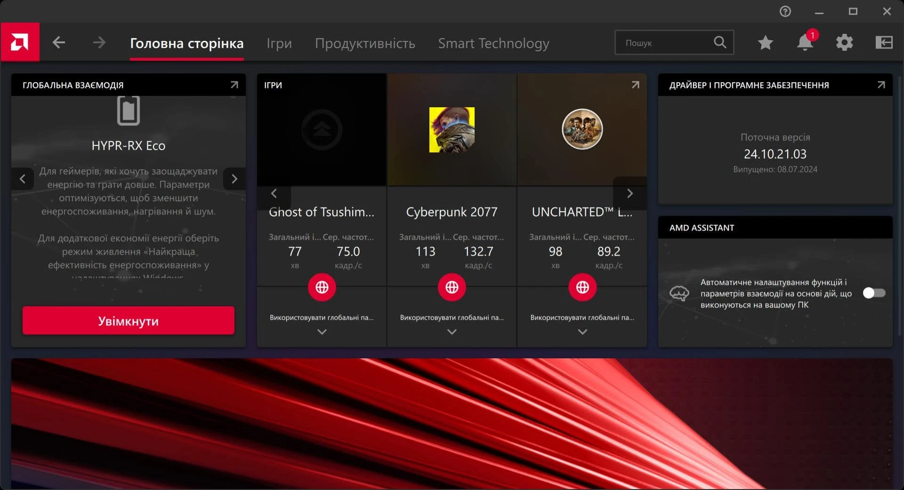This screenshot has height=490, width=904.
Task: Click the 89.2 FPS value for UNCHARTED
Action: point(608,252)
